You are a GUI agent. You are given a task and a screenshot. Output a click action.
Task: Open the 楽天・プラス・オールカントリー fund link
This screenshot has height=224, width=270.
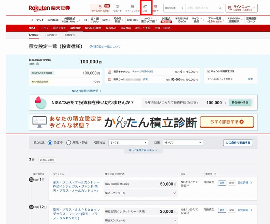pos(76,187)
